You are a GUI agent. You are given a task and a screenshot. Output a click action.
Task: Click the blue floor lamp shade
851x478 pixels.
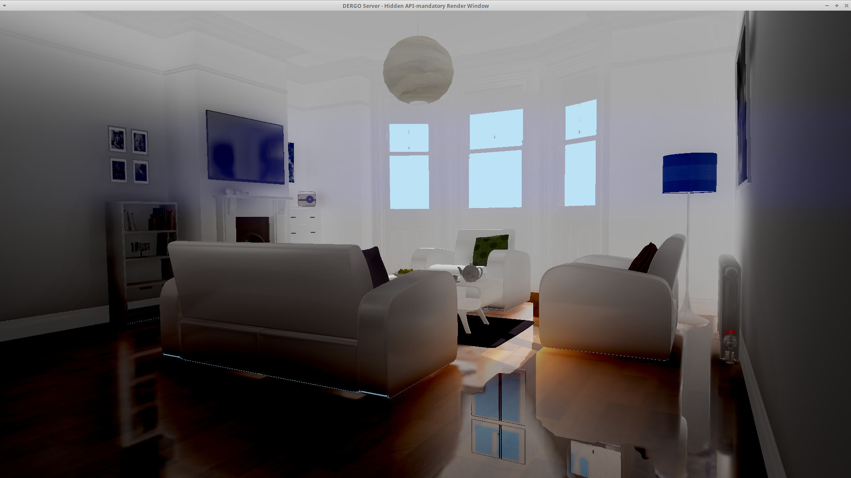(x=689, y=173)
